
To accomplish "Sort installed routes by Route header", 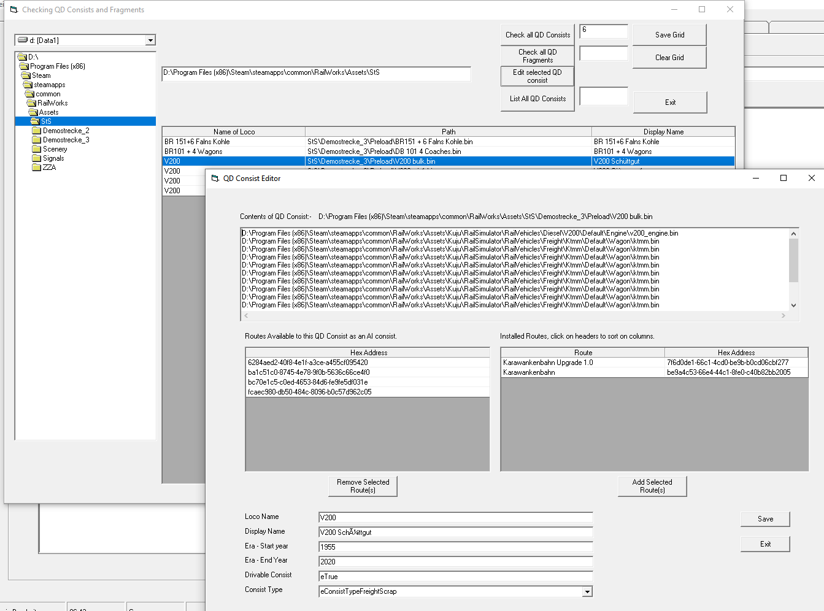I will (x=583, y=353).
